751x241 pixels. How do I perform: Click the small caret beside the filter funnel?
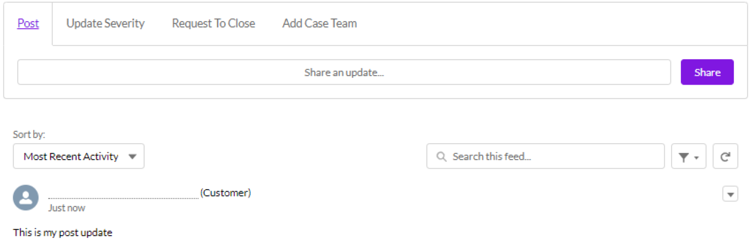[x=696, y=158]
